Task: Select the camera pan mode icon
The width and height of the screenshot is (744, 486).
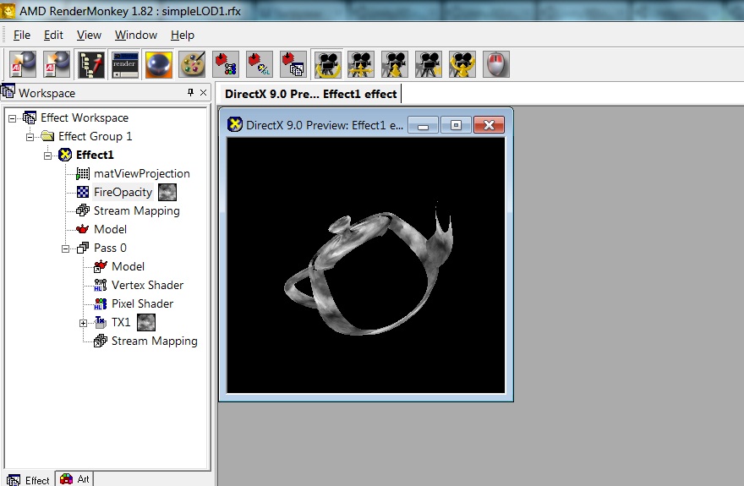Action: coord(361,64)
